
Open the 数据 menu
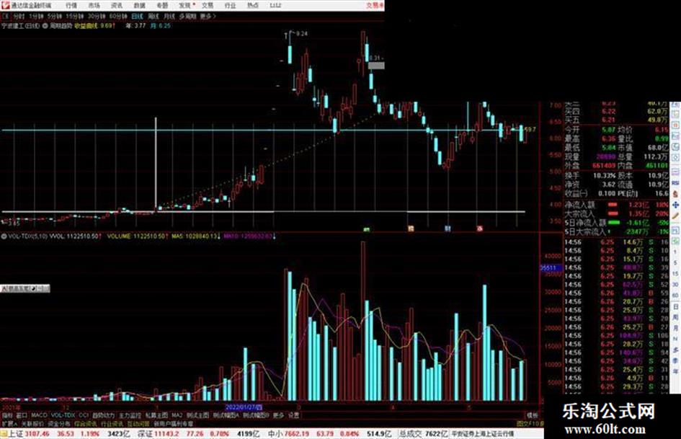(x=139, y=6)
